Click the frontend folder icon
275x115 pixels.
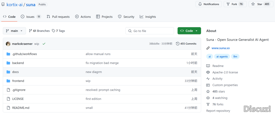[8, 81]
